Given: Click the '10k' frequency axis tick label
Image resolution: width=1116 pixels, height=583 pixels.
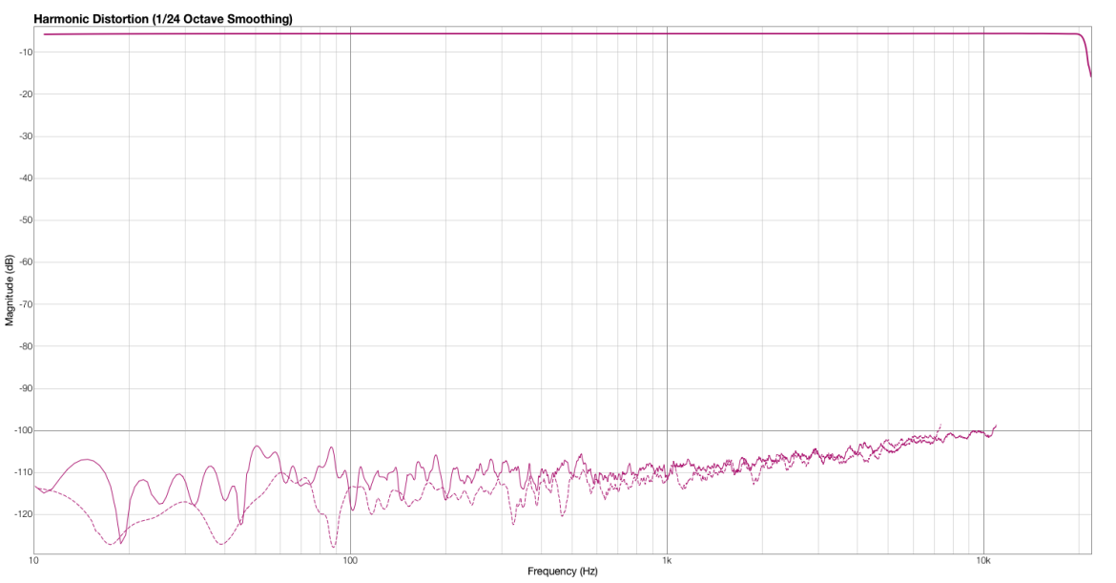Looking at the screenshot, I should click(983, 561).
